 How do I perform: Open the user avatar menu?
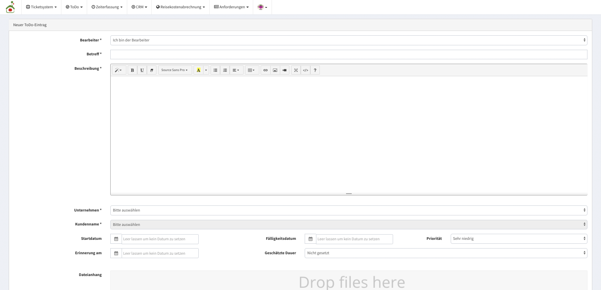(x=262, y=7)
